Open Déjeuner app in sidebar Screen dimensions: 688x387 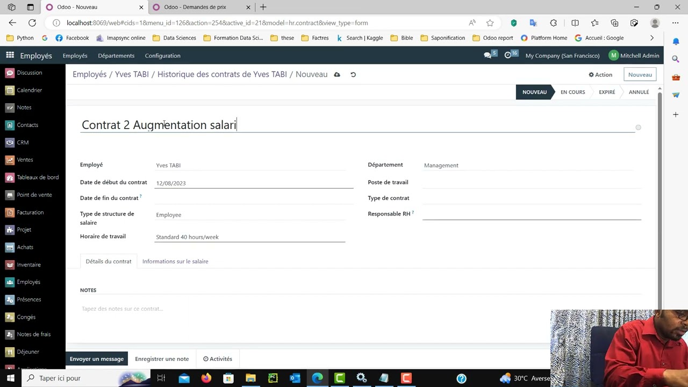(x=23, y=352)
